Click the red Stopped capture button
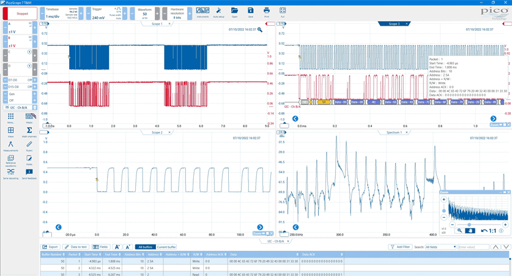512x276 pixels. 20,13
